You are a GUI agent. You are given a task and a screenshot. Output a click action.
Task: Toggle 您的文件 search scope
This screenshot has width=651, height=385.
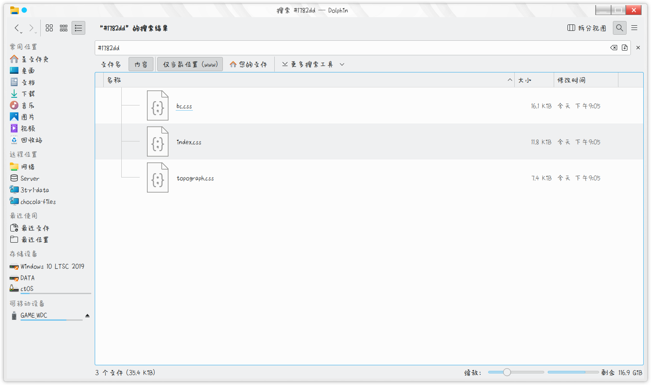tap(249, 64)
